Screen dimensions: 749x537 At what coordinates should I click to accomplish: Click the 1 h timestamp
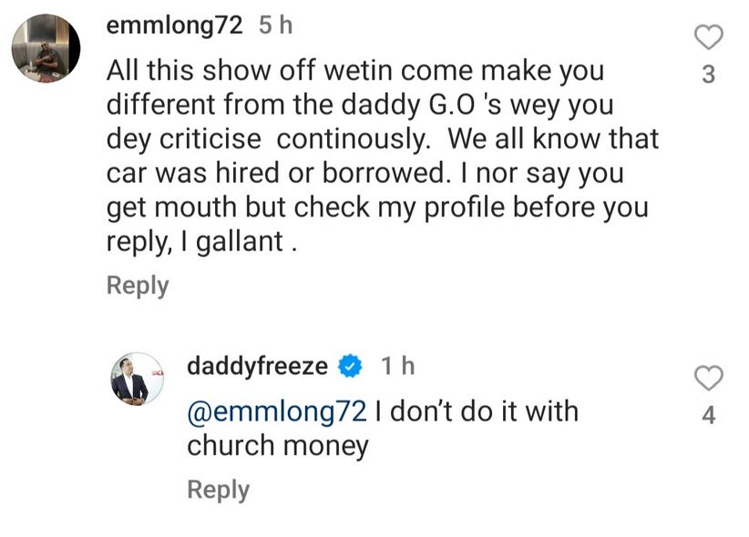[396, 367]
